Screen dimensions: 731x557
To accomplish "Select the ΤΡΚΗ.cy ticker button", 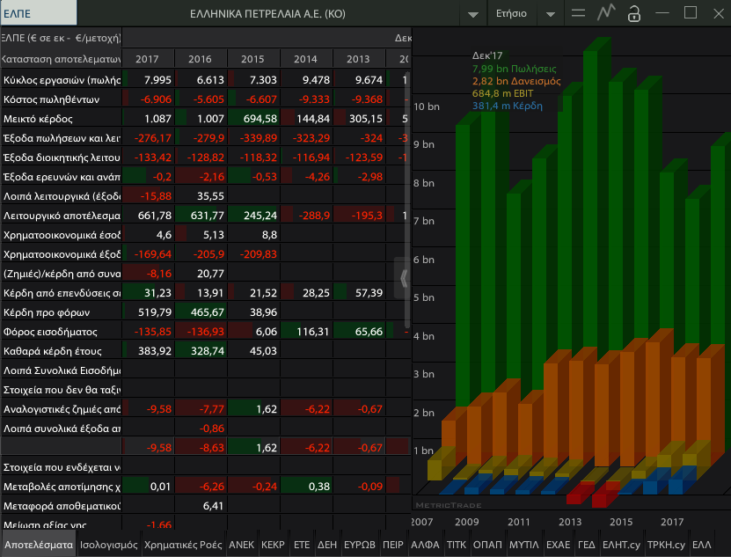I will click(x=666, y=545).
